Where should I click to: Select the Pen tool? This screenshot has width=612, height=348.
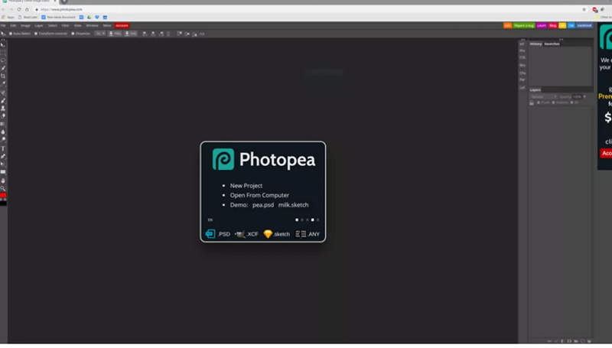[x=3, y=156]
